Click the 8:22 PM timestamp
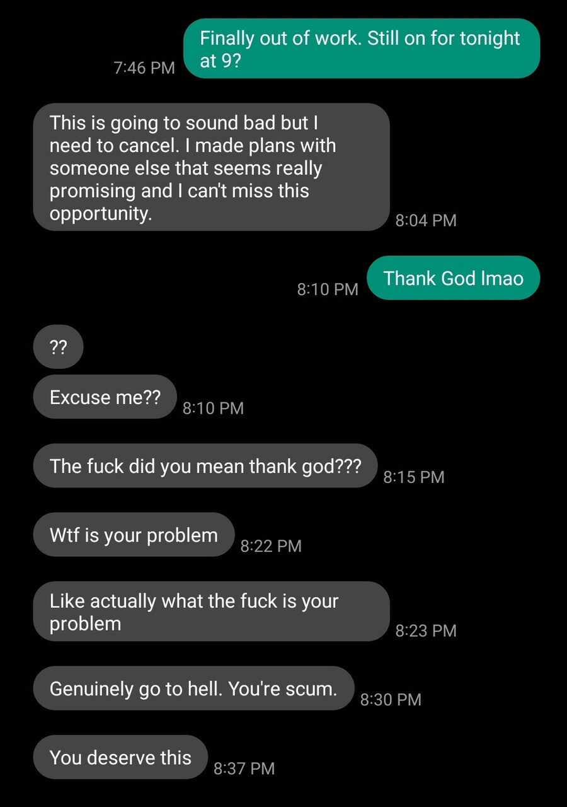Viewport: 567px width, 807px height. click(x=271, y=546)
